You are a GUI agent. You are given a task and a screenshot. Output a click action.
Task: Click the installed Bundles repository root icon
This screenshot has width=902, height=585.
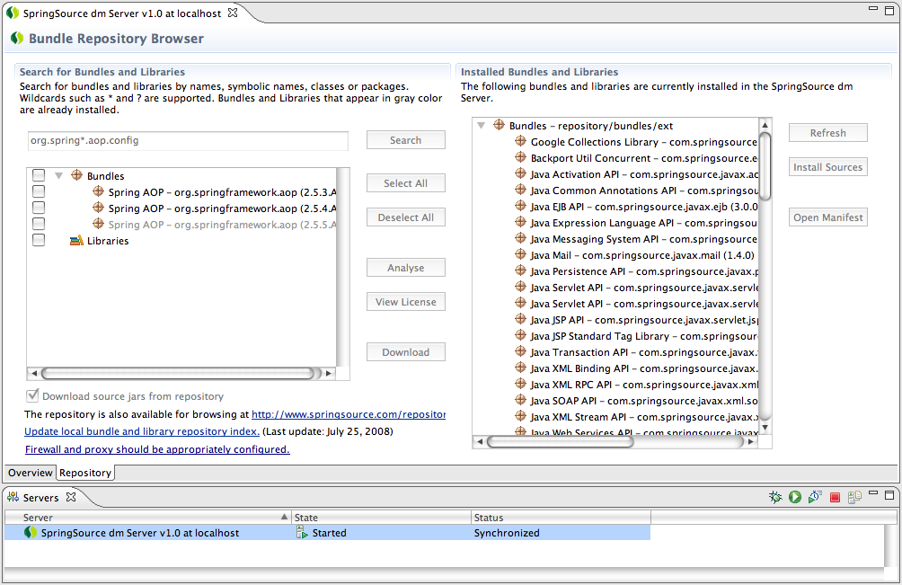[499, 125]
